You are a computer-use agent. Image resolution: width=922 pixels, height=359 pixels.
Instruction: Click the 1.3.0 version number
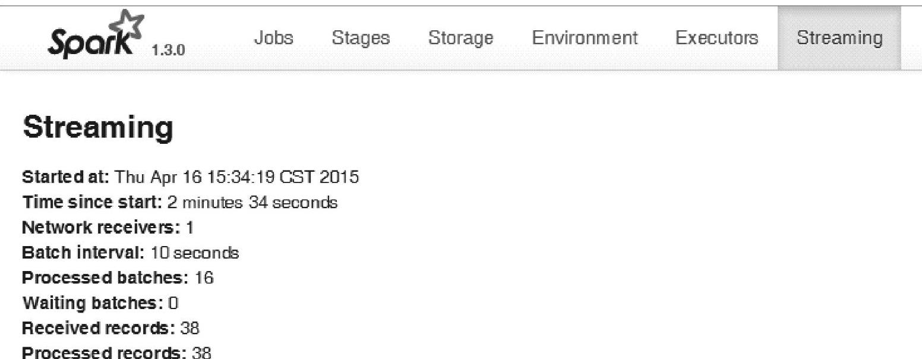coord(168,49)
